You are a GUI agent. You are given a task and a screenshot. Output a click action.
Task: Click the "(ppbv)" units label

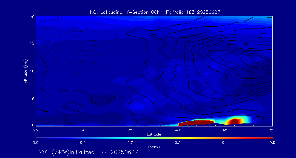tap(154, 147)
